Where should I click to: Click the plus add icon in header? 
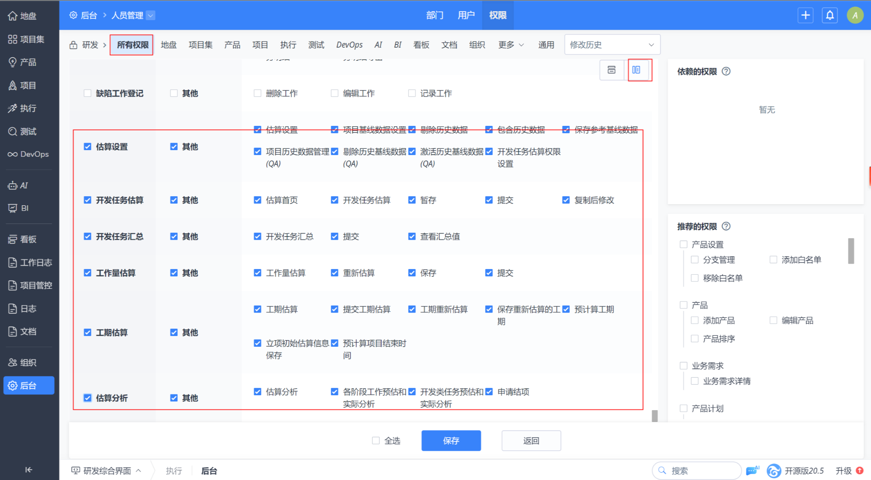805,16
